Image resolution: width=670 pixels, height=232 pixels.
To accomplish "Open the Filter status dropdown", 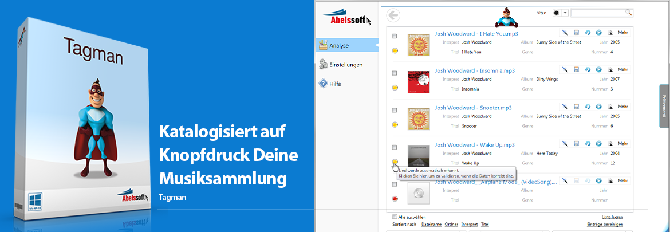I will click(565, 13).
